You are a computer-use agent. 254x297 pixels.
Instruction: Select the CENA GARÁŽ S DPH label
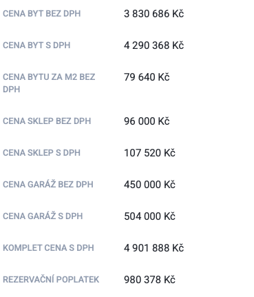pyautogui.click(x=43, y=216)
